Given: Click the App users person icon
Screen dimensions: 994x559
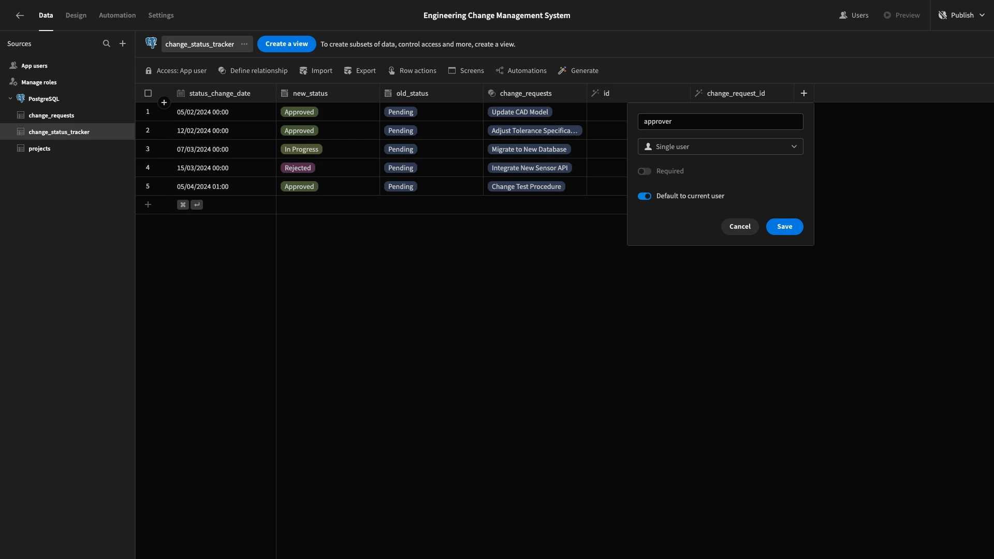Looking at the screenshot, I should point(13,66).
